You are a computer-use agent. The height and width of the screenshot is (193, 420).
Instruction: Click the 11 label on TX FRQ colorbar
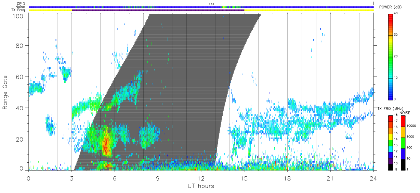(x=396, y=157)
